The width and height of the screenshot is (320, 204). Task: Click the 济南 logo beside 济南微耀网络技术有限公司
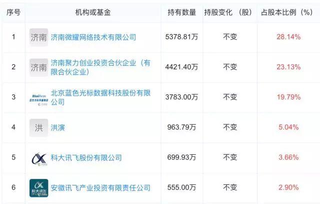pos(39,37)
